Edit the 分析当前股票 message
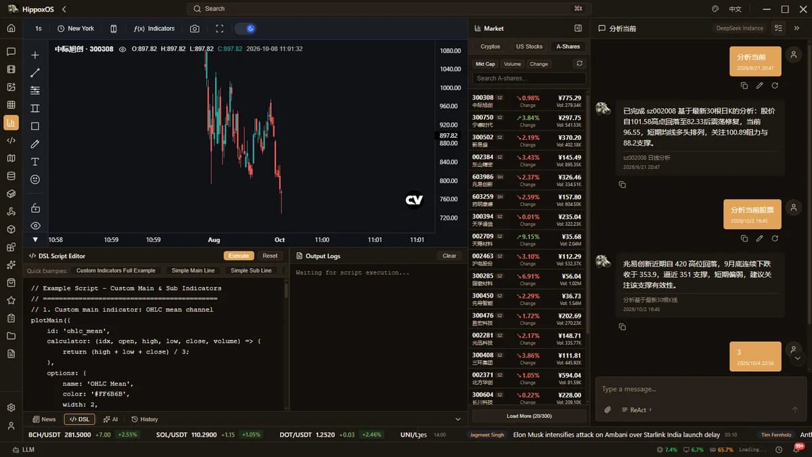 click(x=759, y=238)
